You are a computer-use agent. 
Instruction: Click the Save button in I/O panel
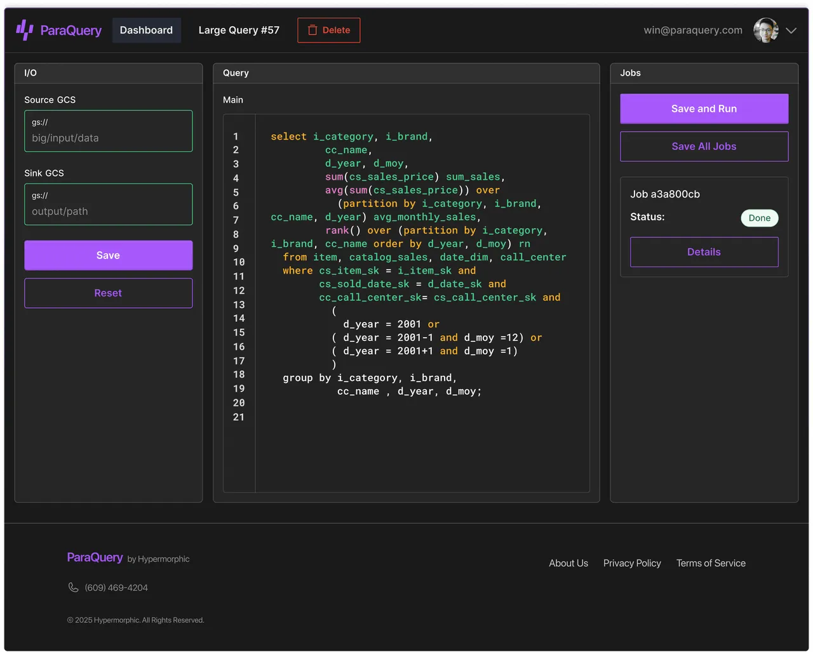109,255
